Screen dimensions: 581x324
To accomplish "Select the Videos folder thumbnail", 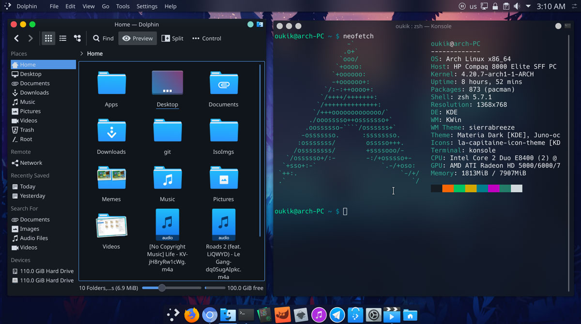I will point(111,226).
